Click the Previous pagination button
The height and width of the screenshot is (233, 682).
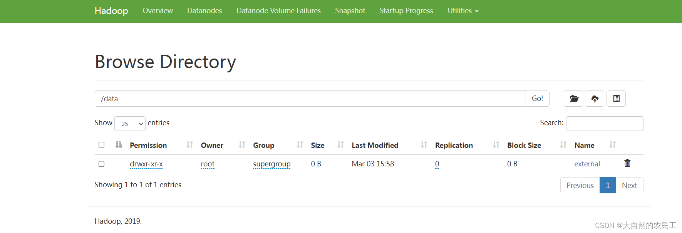click(x=580, y=185)
